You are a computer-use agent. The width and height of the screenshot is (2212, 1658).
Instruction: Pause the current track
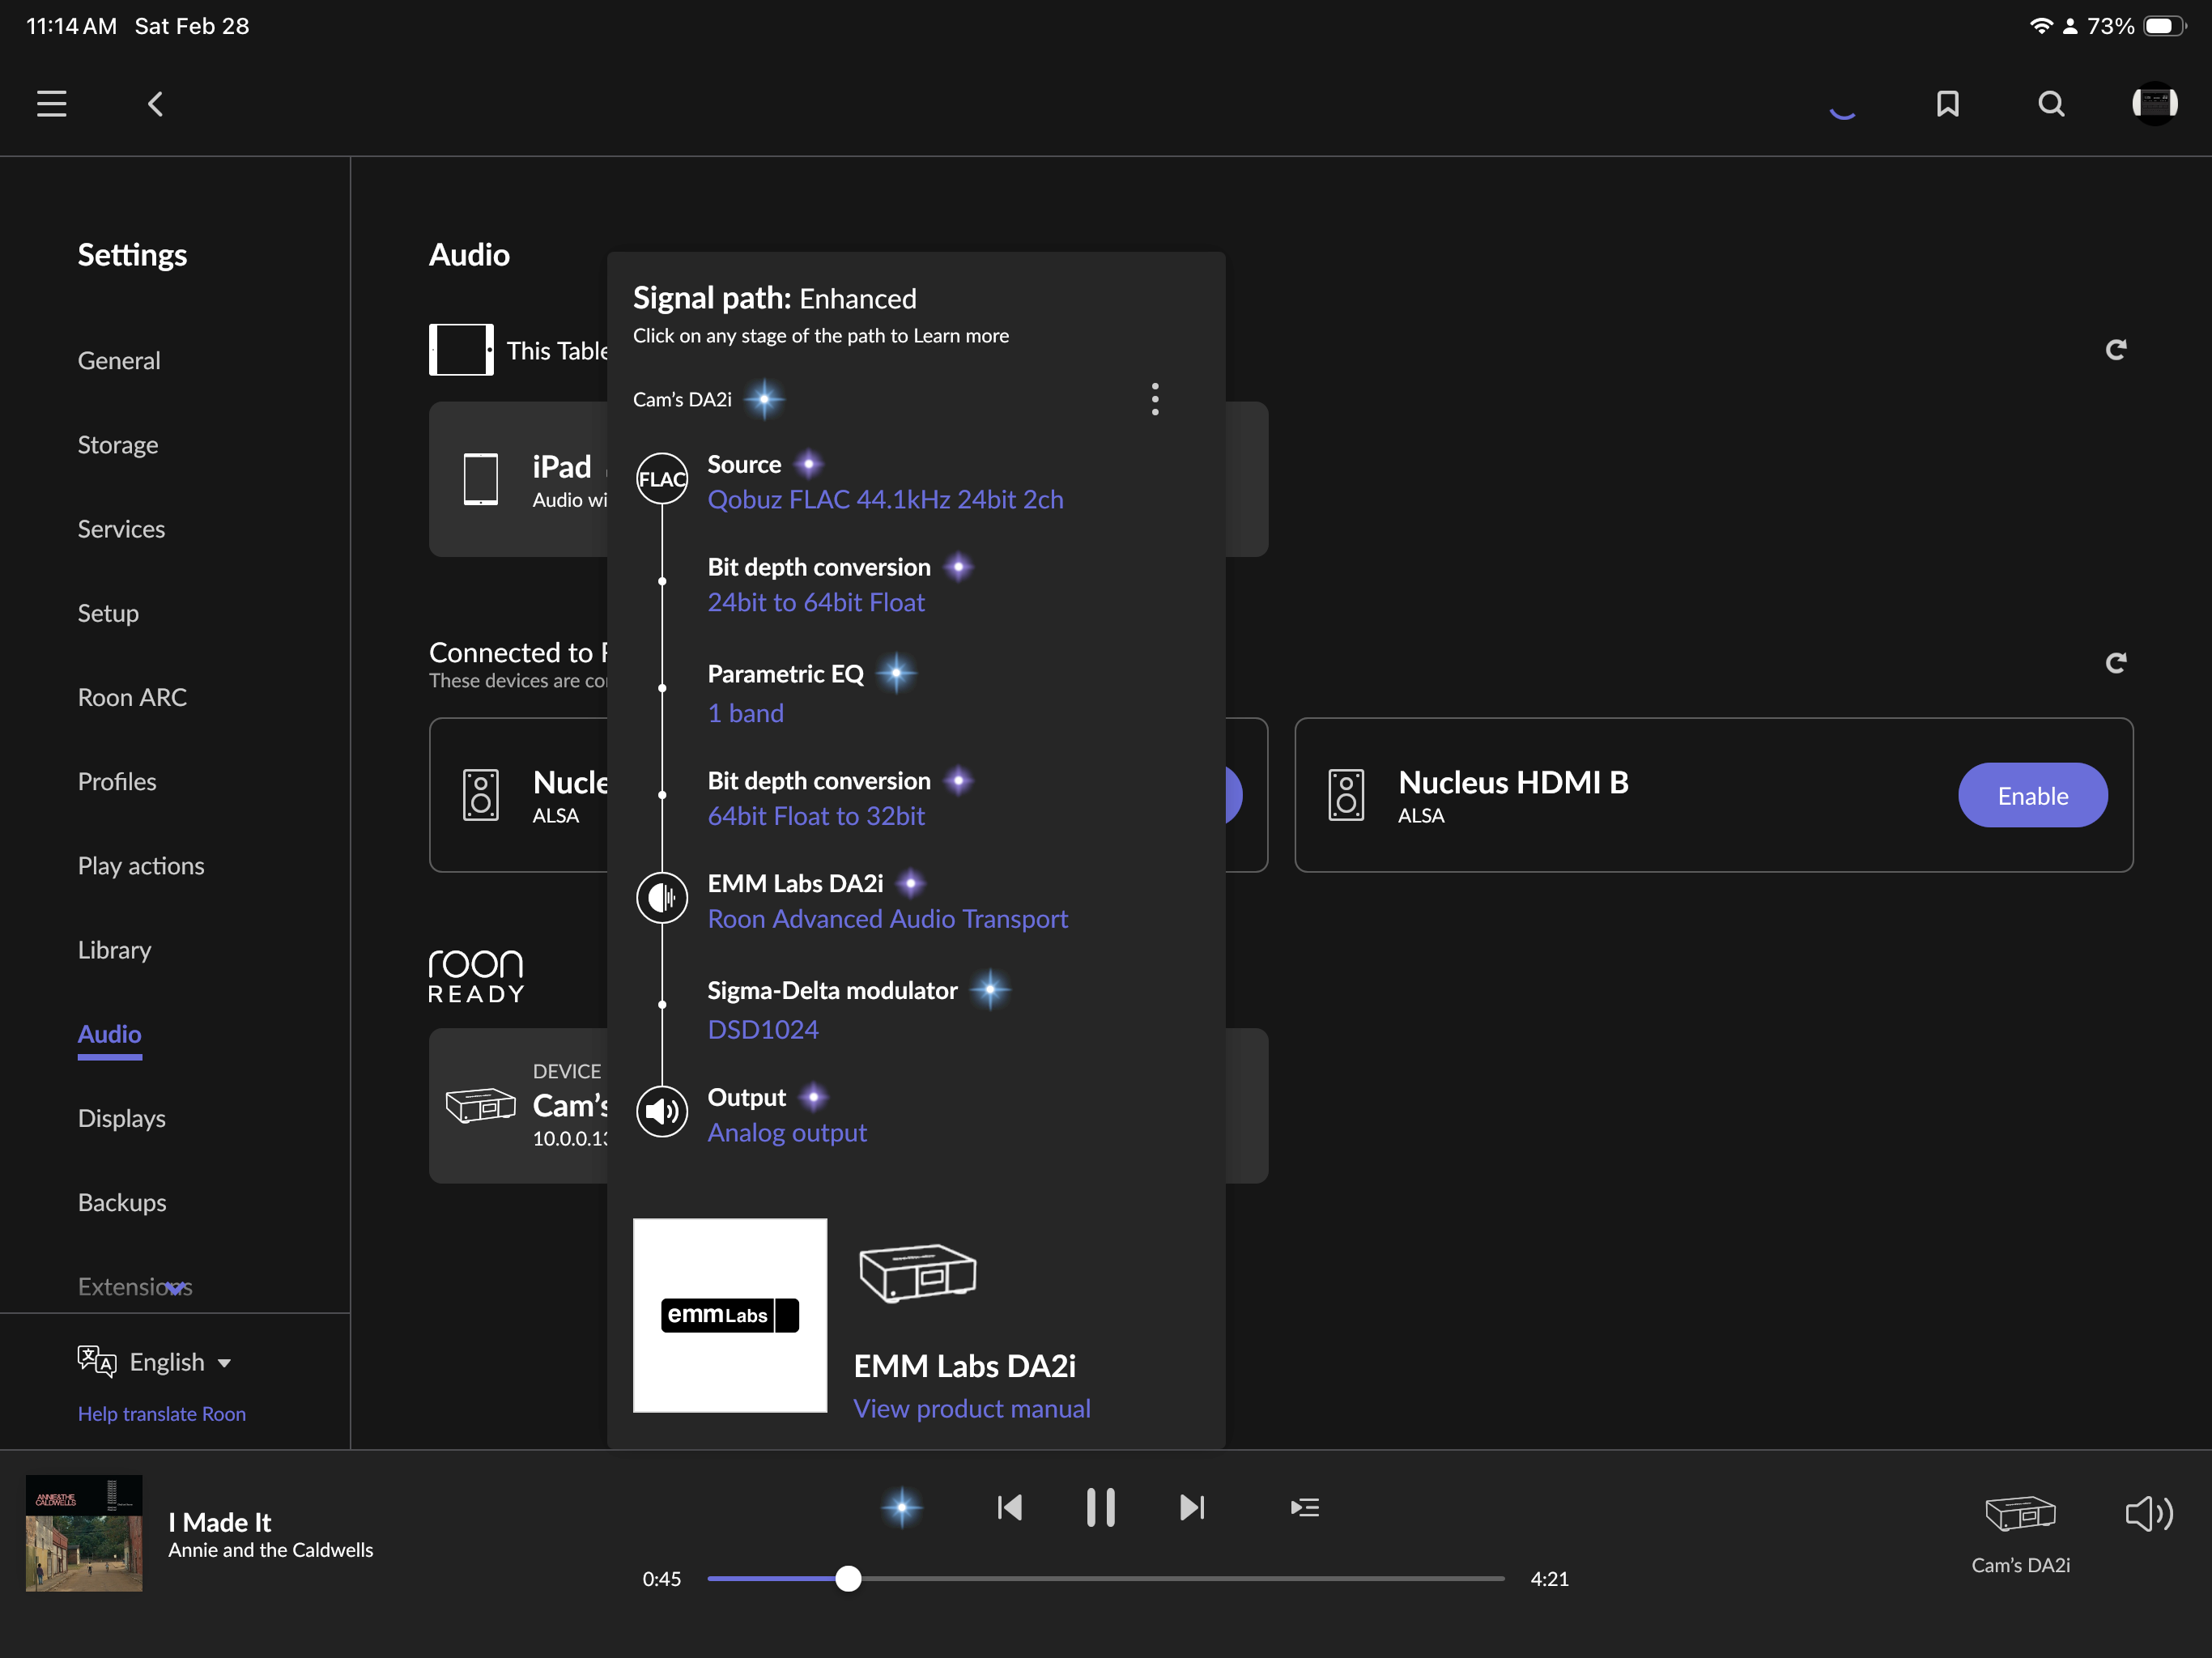[1100, 1507]
